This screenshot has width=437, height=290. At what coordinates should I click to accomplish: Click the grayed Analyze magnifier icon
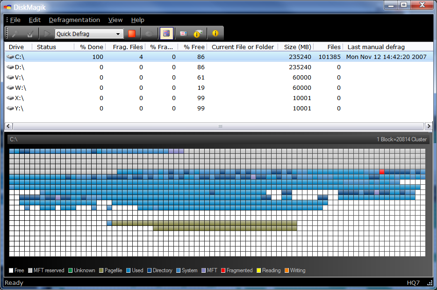click(15, 34)
